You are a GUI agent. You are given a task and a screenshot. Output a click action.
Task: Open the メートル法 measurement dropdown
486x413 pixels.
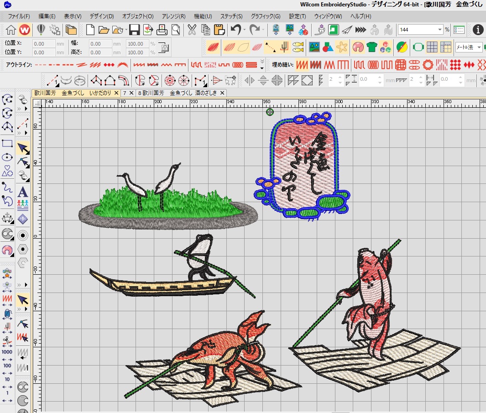[x=479, y=47]
